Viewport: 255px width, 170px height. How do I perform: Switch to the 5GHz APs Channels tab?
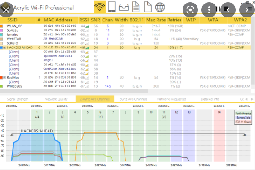pyautogui.click(x=133, y=99)
